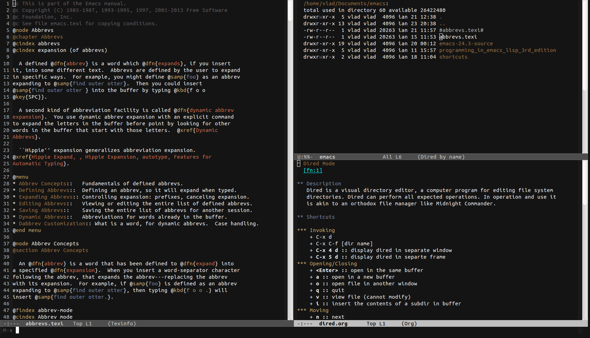Click the abbrevs.texi buffer name in mode line

[x=44, y=324]
